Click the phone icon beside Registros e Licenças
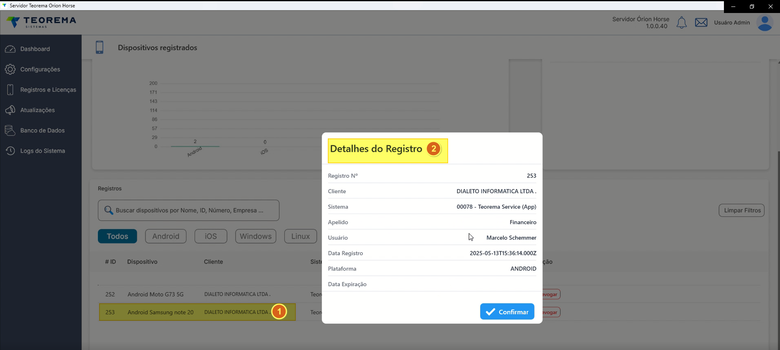Image resolution: width=780 pixels, height=350 pixels. (10, 90)
